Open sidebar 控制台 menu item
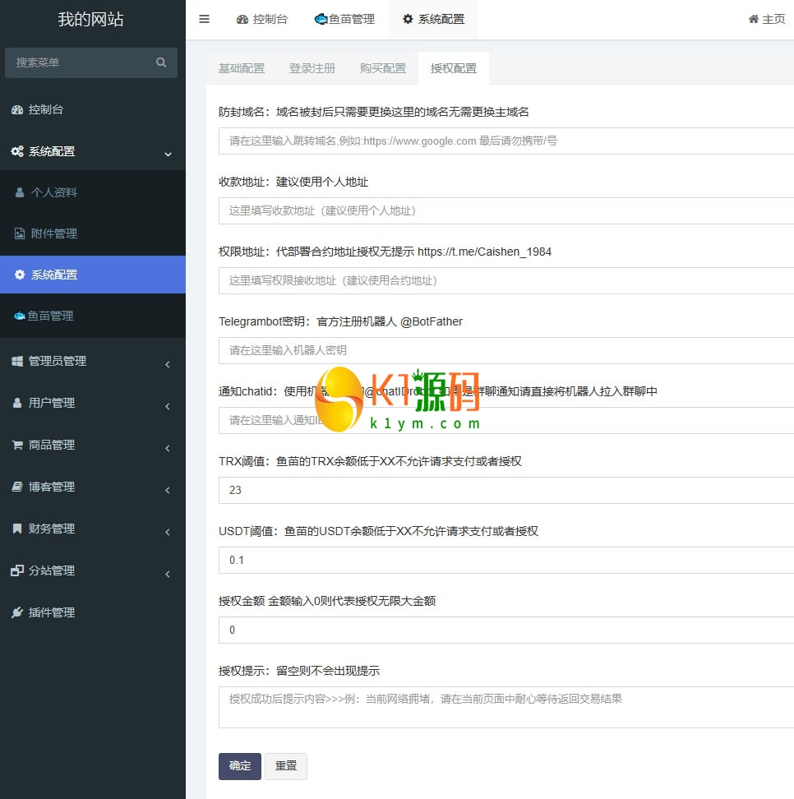Image resolution: width=794 pixels, height=799 pixels. (93, 109)
